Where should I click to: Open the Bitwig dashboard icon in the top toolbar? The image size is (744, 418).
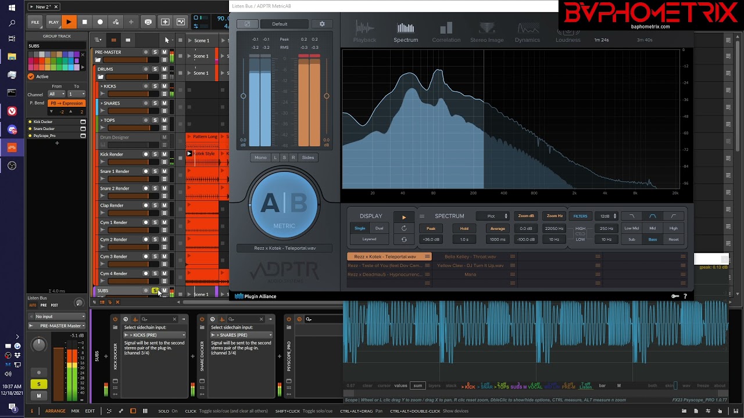point(148,22)
